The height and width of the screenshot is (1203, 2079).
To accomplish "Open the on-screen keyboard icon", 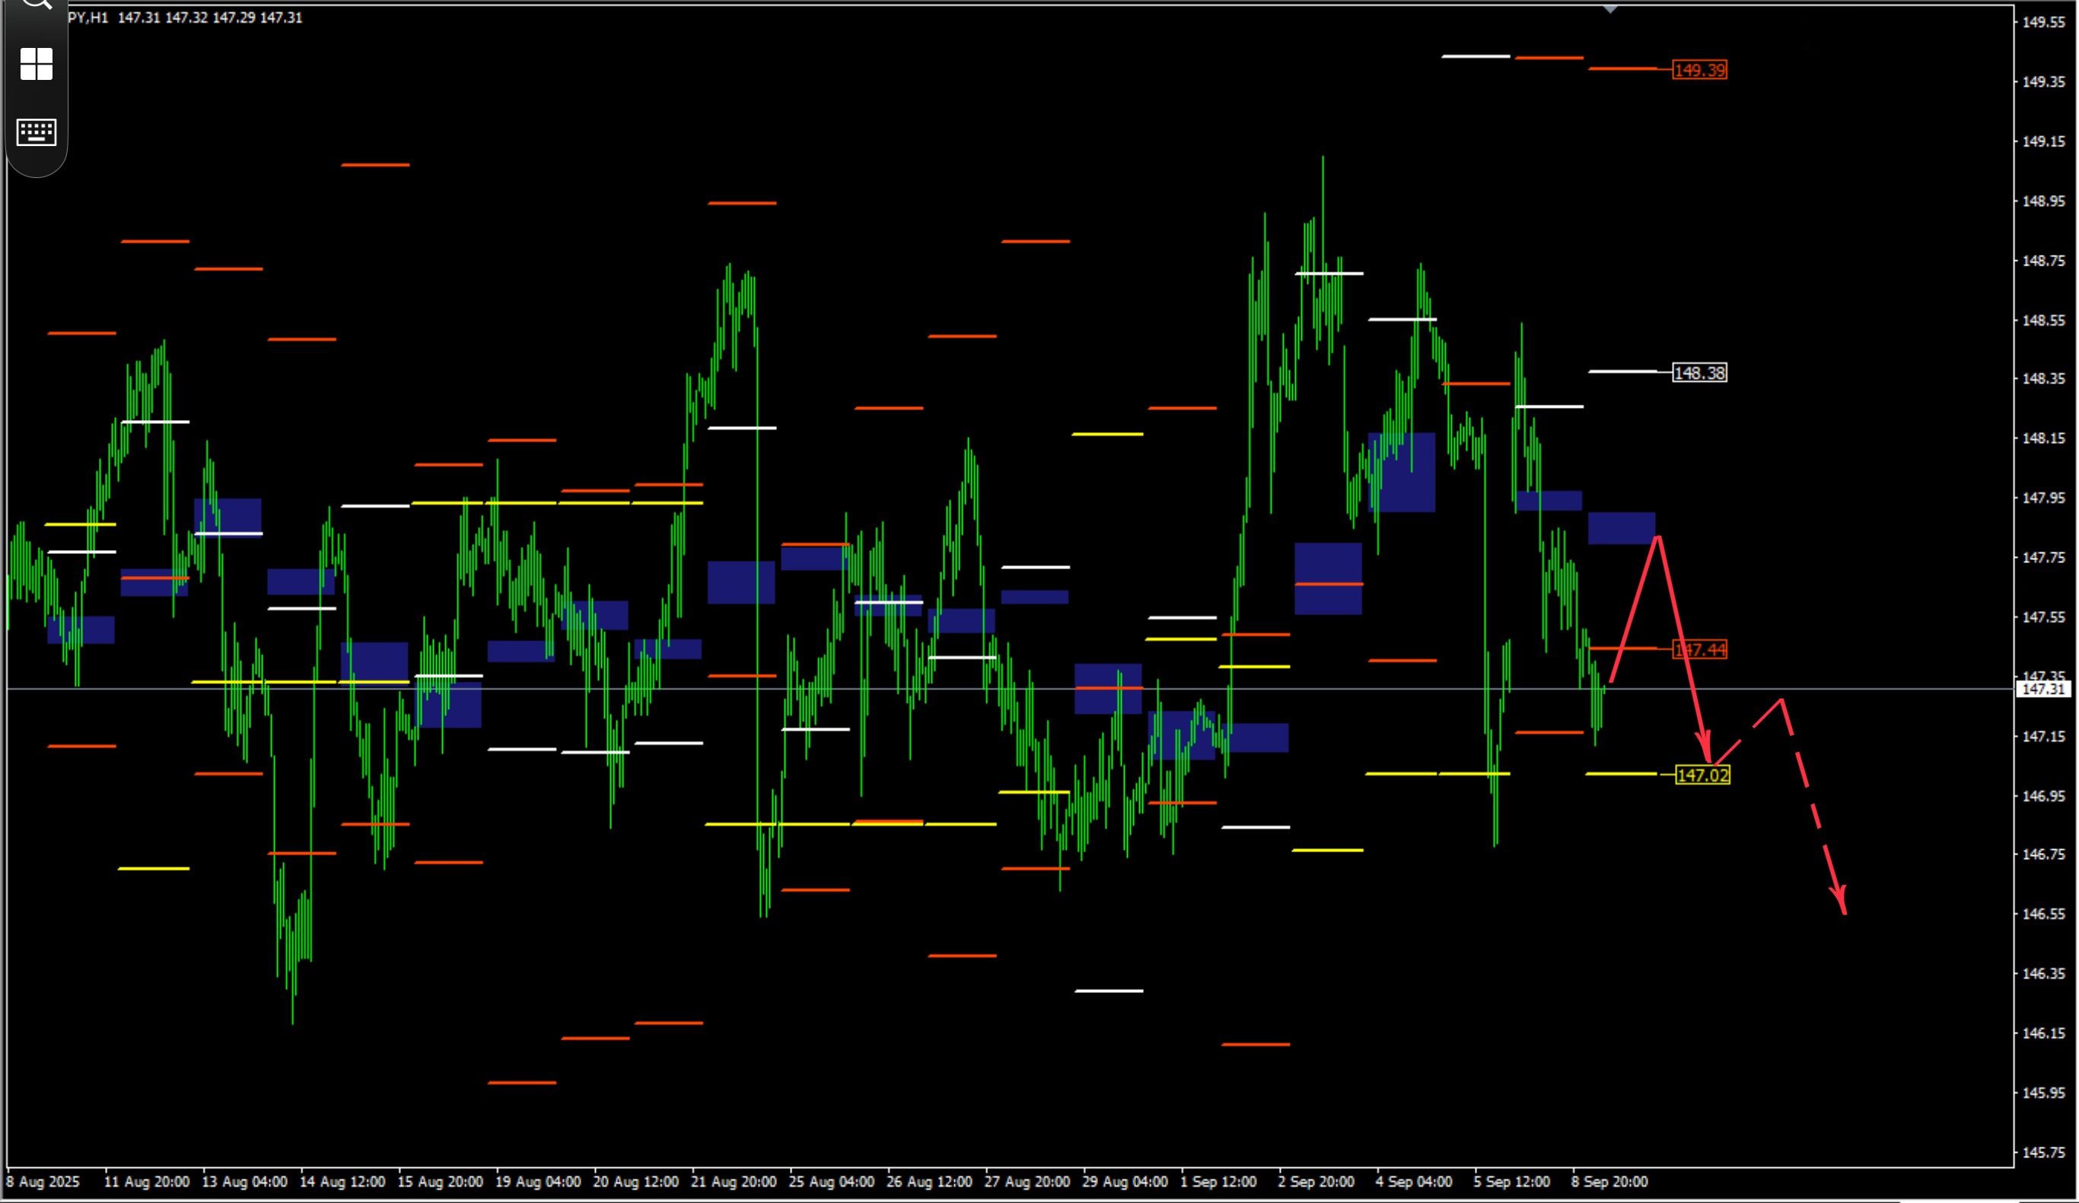I will click(37, 131).
